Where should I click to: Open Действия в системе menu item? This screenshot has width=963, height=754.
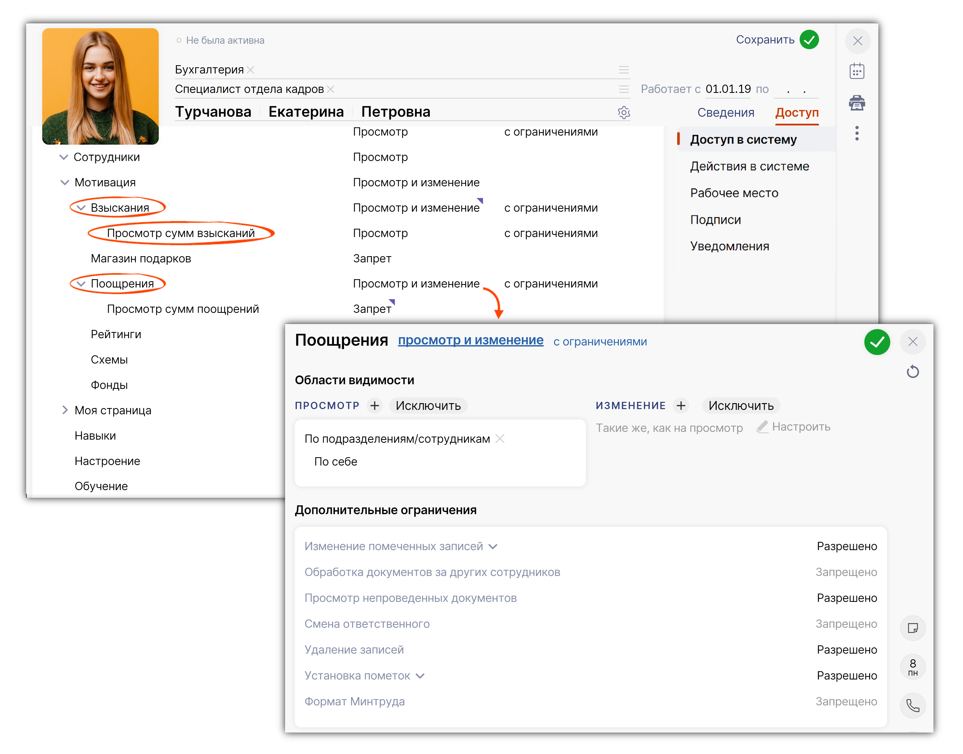[749, 166]
